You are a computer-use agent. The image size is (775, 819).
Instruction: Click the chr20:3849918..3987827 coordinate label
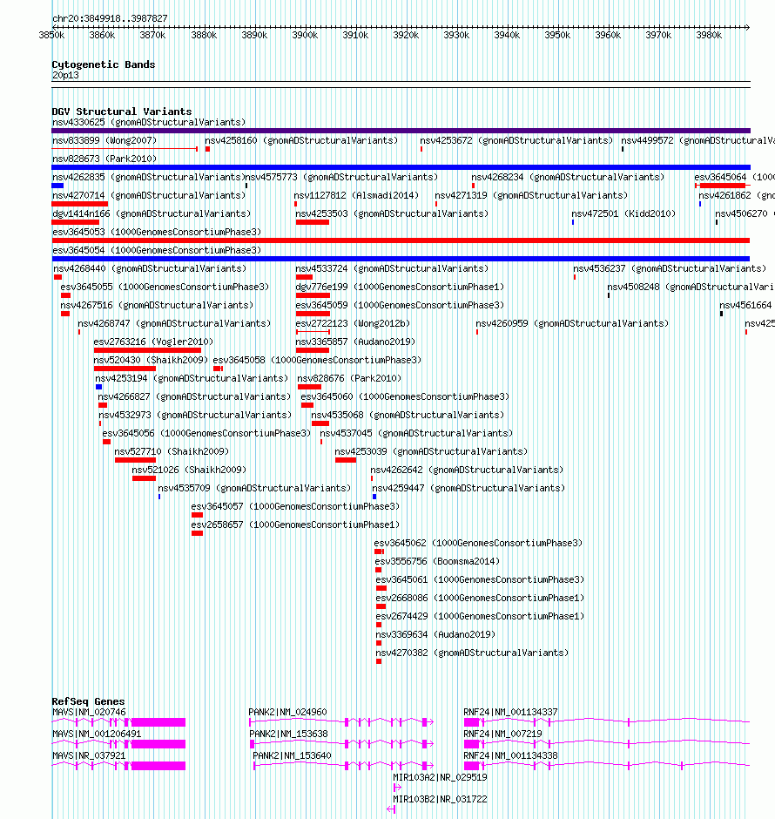(x=110, y=18)
